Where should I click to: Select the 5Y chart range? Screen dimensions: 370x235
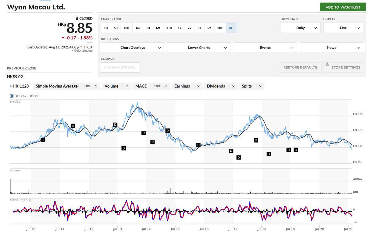[209, 28]
